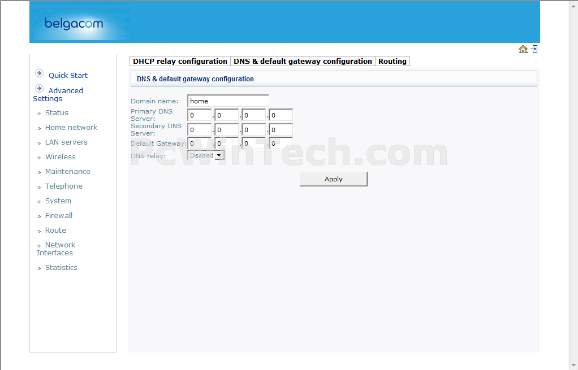Click the 'Default Gateway:' label
This screenshot has height=370, width=578.
point(158,143)
